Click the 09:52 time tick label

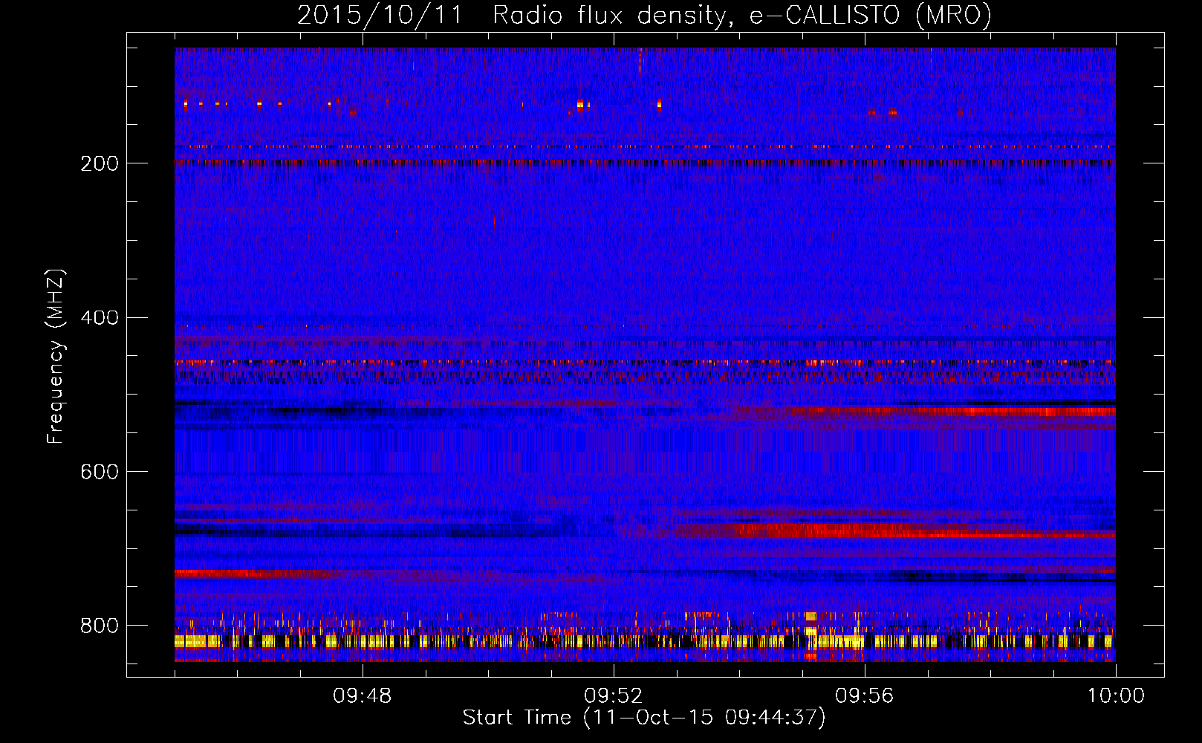[614, 696]
